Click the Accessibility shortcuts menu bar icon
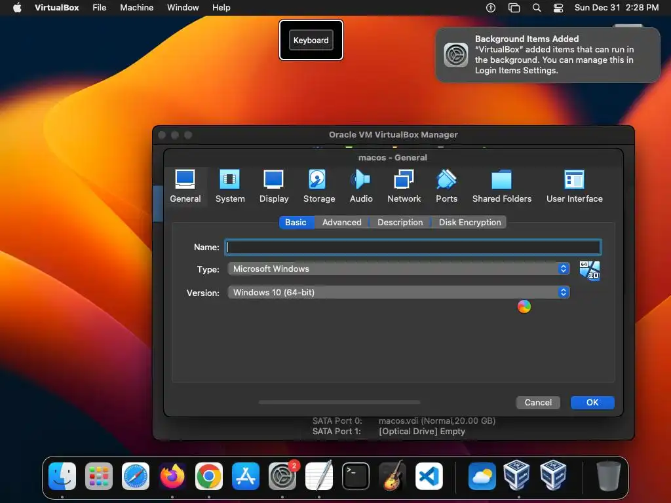 491,8
